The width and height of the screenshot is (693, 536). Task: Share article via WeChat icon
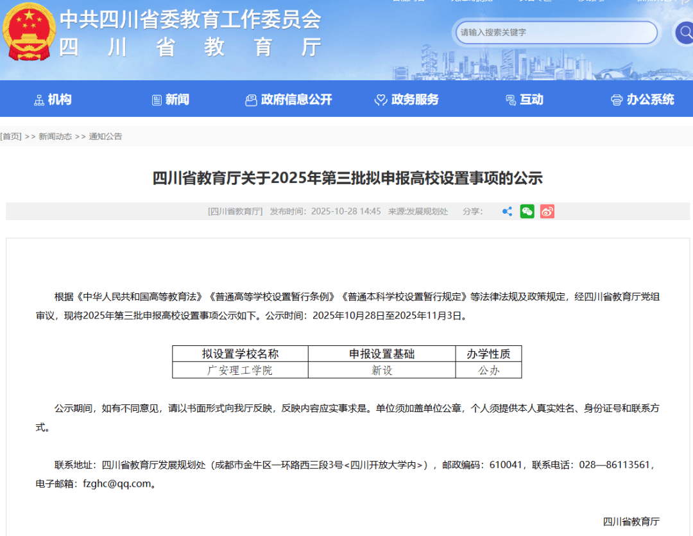tap(527, 211)
